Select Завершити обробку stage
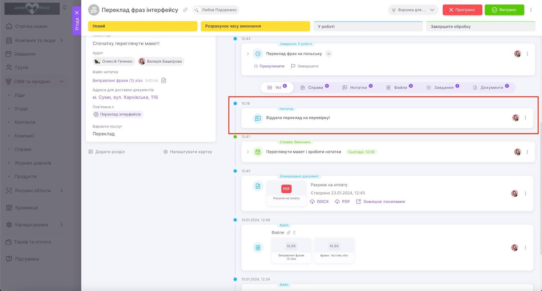Image resolution: width=542 pixels, height=291 pixels. (481, 26)
